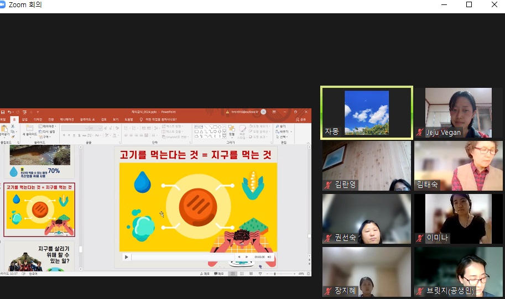Collapse the PowerPoint ribbon chevron

(308, 143)
